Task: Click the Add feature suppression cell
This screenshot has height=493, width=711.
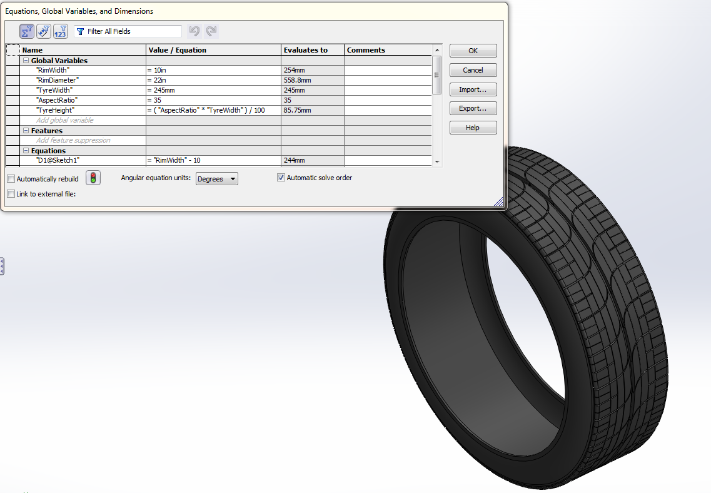Action: [83, 140]
